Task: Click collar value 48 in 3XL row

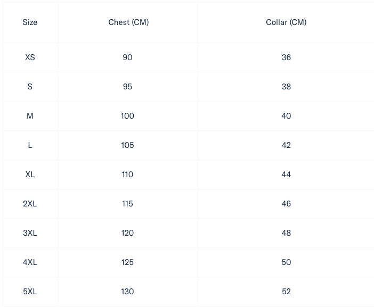Action: click(x=286, y=233)
